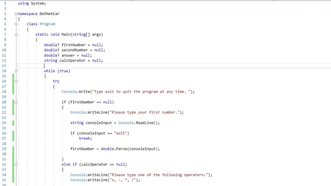Click line number 13 in the gutter
Viewport: 331px width, 186px height.
[x=4, y=66]
